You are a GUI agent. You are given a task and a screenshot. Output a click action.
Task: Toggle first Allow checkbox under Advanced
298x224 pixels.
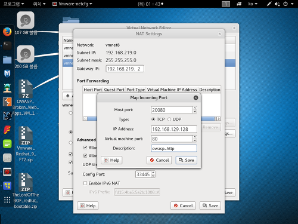pos(85,148)
